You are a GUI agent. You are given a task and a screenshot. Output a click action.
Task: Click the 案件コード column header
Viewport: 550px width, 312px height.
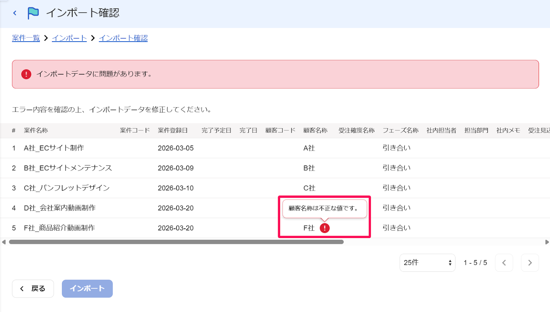click(x=135, y=130)
